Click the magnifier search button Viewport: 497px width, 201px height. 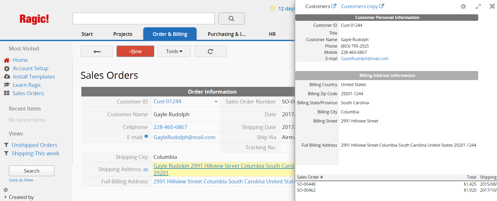click(x=231, y=18)
